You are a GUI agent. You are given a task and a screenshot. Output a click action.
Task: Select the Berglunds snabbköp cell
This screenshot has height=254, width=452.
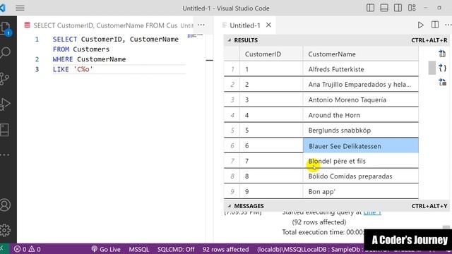[361, 130]
